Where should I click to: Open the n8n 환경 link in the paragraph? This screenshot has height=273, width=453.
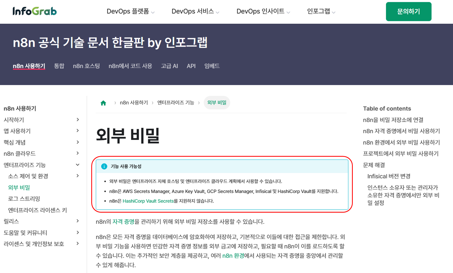click(233, 256)
